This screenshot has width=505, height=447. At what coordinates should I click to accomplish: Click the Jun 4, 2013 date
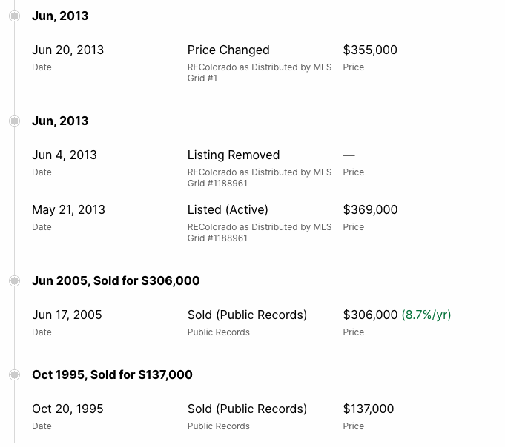[65, 155]
